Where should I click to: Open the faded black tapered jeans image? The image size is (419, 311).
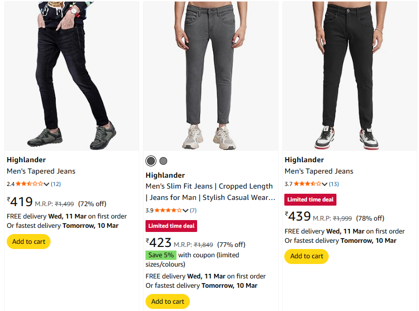(x=72, y=75)
